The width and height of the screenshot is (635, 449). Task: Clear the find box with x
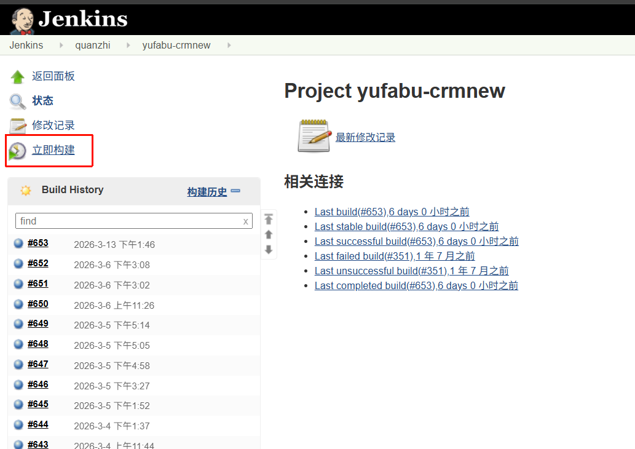click(245, 221)
